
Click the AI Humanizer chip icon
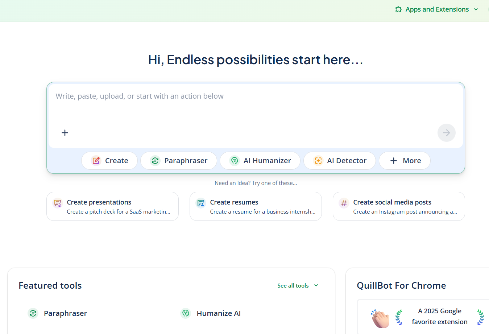[x=235, y=161]
